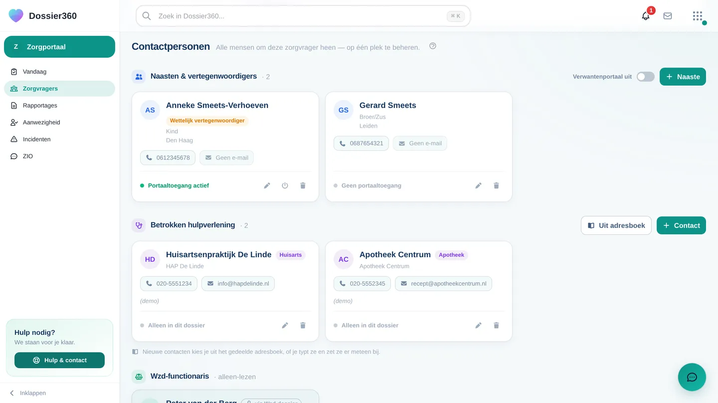Edit Apotheek Centrum contact

[479, 325]
